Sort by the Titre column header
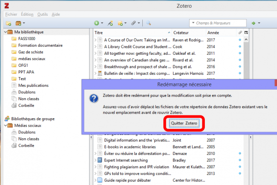 pyautogui.click(x=132, y=32)
